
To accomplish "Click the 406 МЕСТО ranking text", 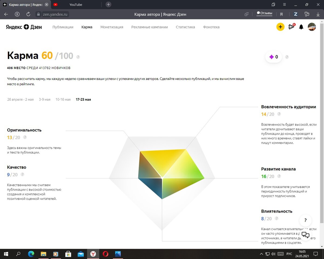I will coord(16,68).
